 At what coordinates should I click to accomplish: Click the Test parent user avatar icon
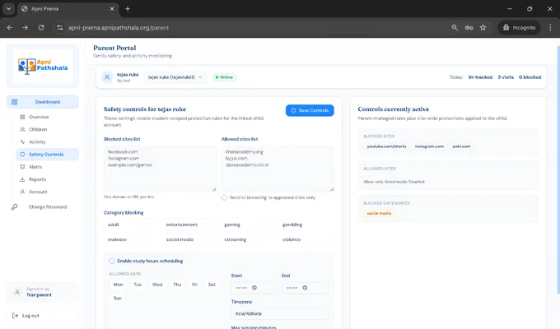tap(17, 292)
